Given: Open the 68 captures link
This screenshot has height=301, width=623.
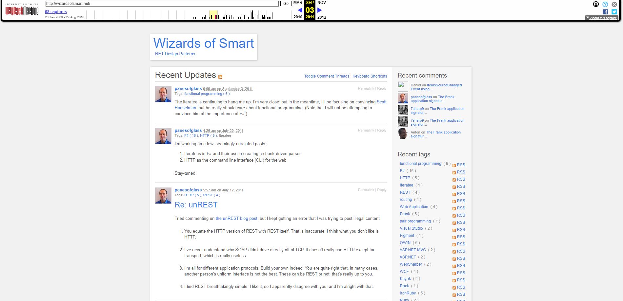Looking at the screenshot, I should (x=56, y=12).
